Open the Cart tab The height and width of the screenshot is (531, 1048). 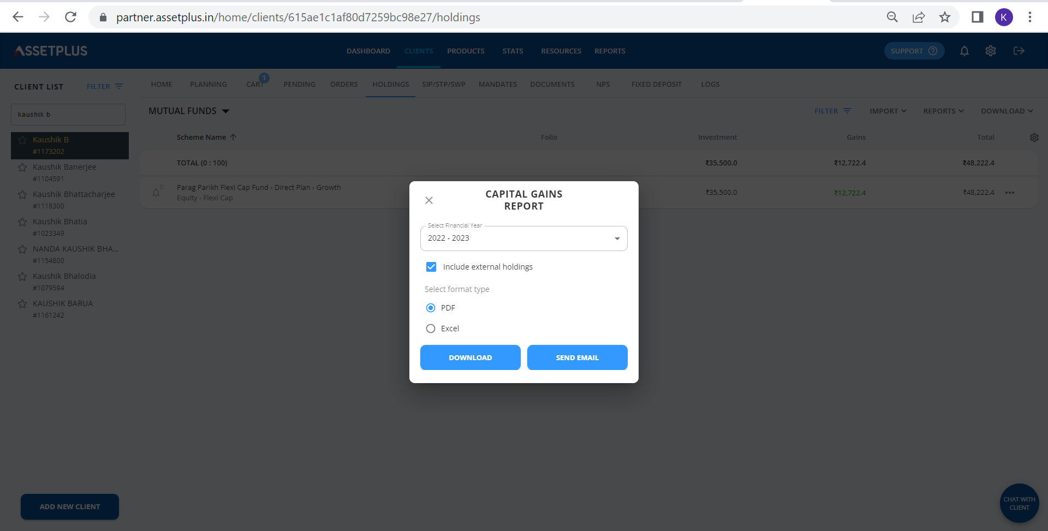pos(255,85)
